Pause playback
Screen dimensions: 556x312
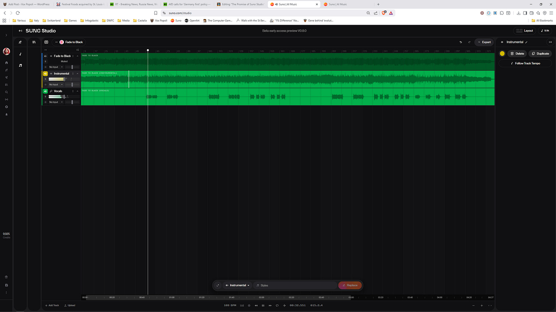click(263, 306)
